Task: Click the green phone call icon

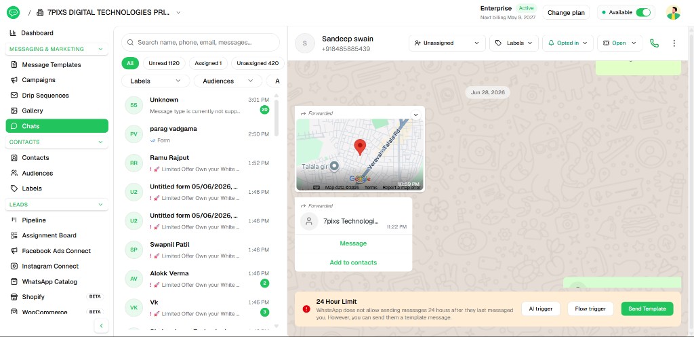Action: [x=654, y=43]
